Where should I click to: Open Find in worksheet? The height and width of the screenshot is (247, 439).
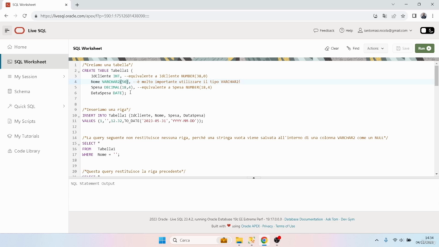click(353, 49)
